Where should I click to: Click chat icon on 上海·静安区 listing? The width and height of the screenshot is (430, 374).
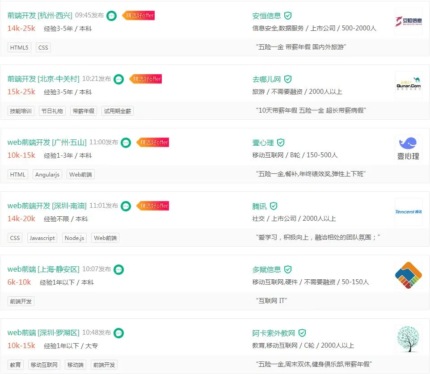pyautogui.click(x=118, y=269)
